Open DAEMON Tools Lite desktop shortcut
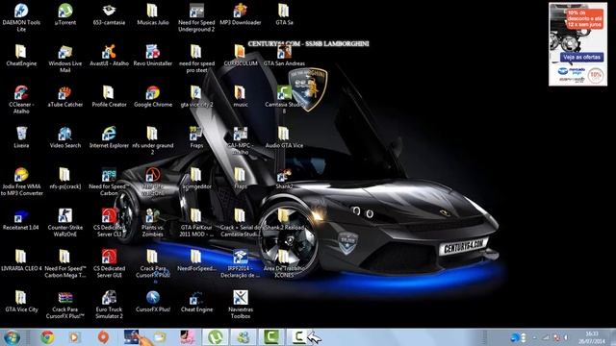The image size is (616, 346). (21, 17)
